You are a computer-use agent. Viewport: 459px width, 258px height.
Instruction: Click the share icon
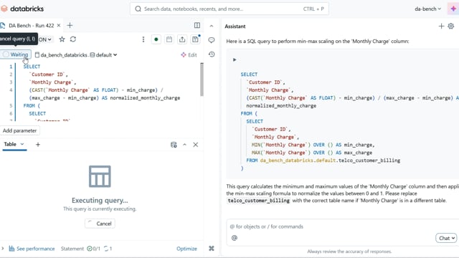point(182,39)
